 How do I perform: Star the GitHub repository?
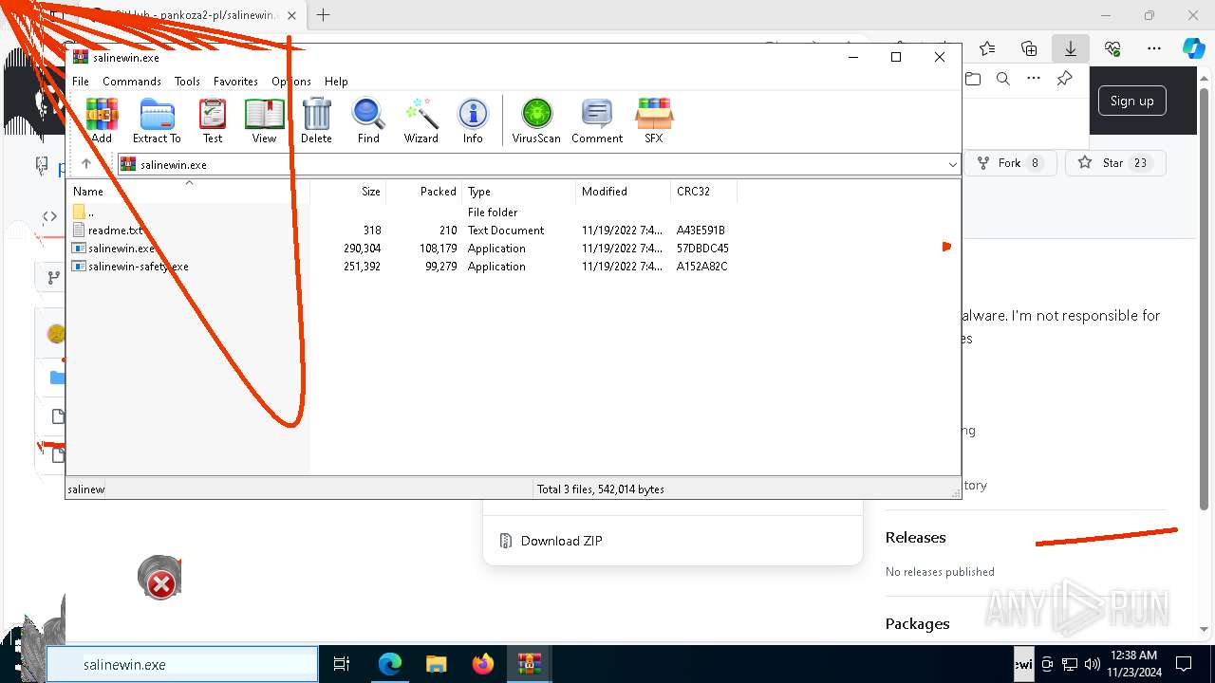pyautogui.click(x=1114, y=163)
